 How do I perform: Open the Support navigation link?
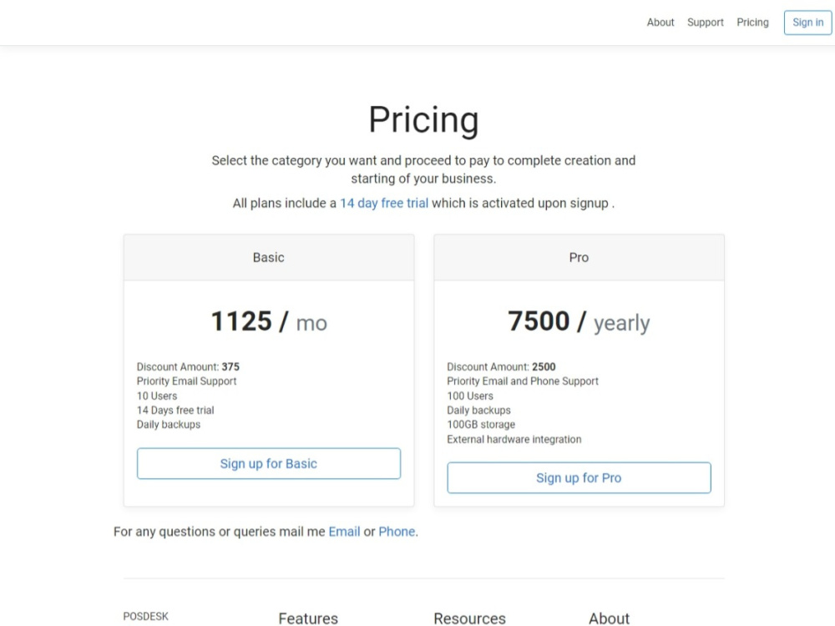pyautogui.click(x=705, y=23)
